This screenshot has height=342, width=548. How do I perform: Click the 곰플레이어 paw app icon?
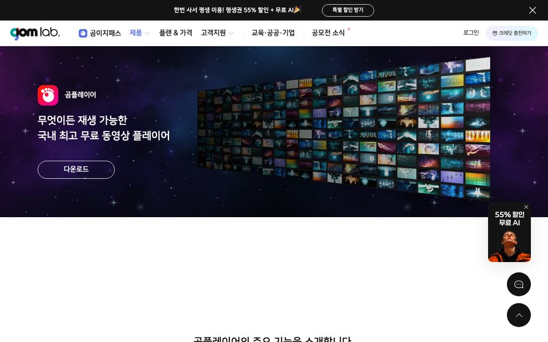coord(48,95)
